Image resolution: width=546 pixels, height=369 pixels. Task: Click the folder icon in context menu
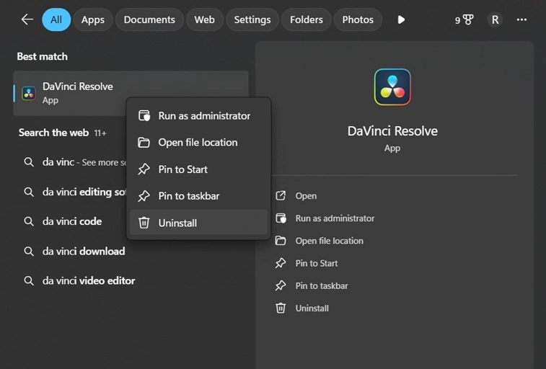point(144,142)
